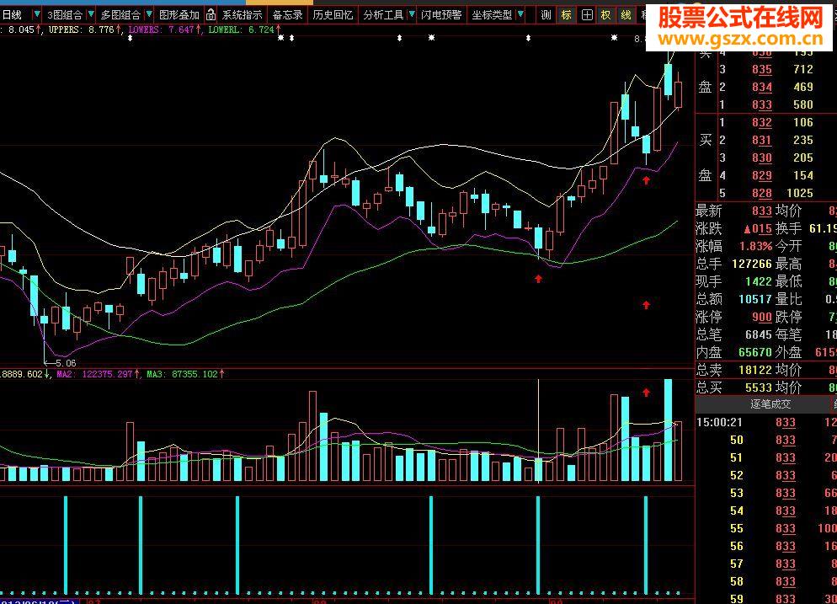The height and width of the screenshot is (604, 837).
Task: Click the 总卖 value 18122
Action: tap(755, 370)
